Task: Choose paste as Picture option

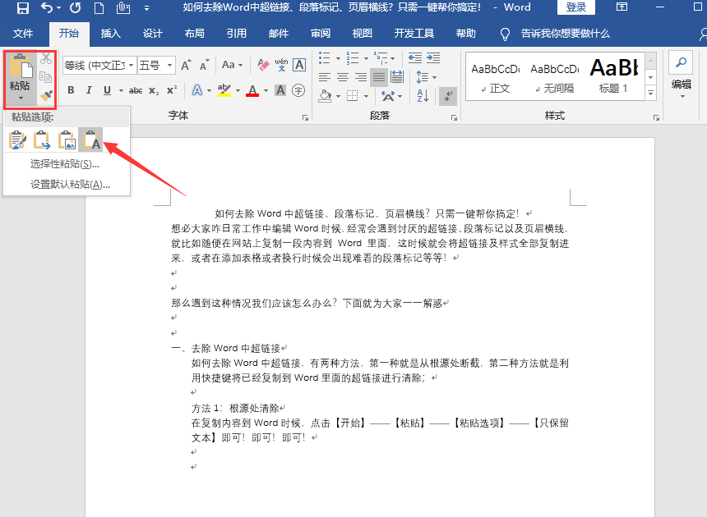Action: tap(67, 140)
